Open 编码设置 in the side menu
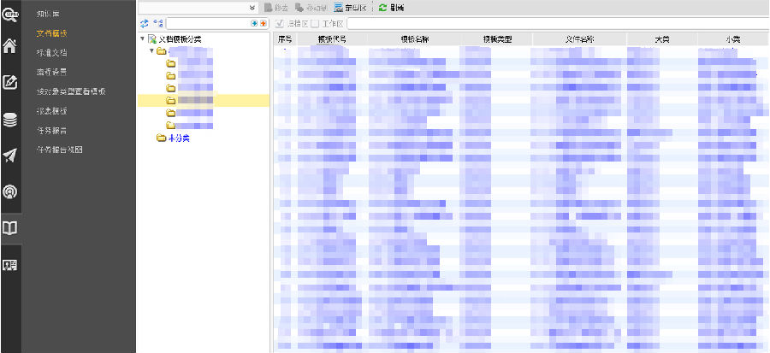Image resolution: width=770 pixels, height=353 pixels. (51, 72)
